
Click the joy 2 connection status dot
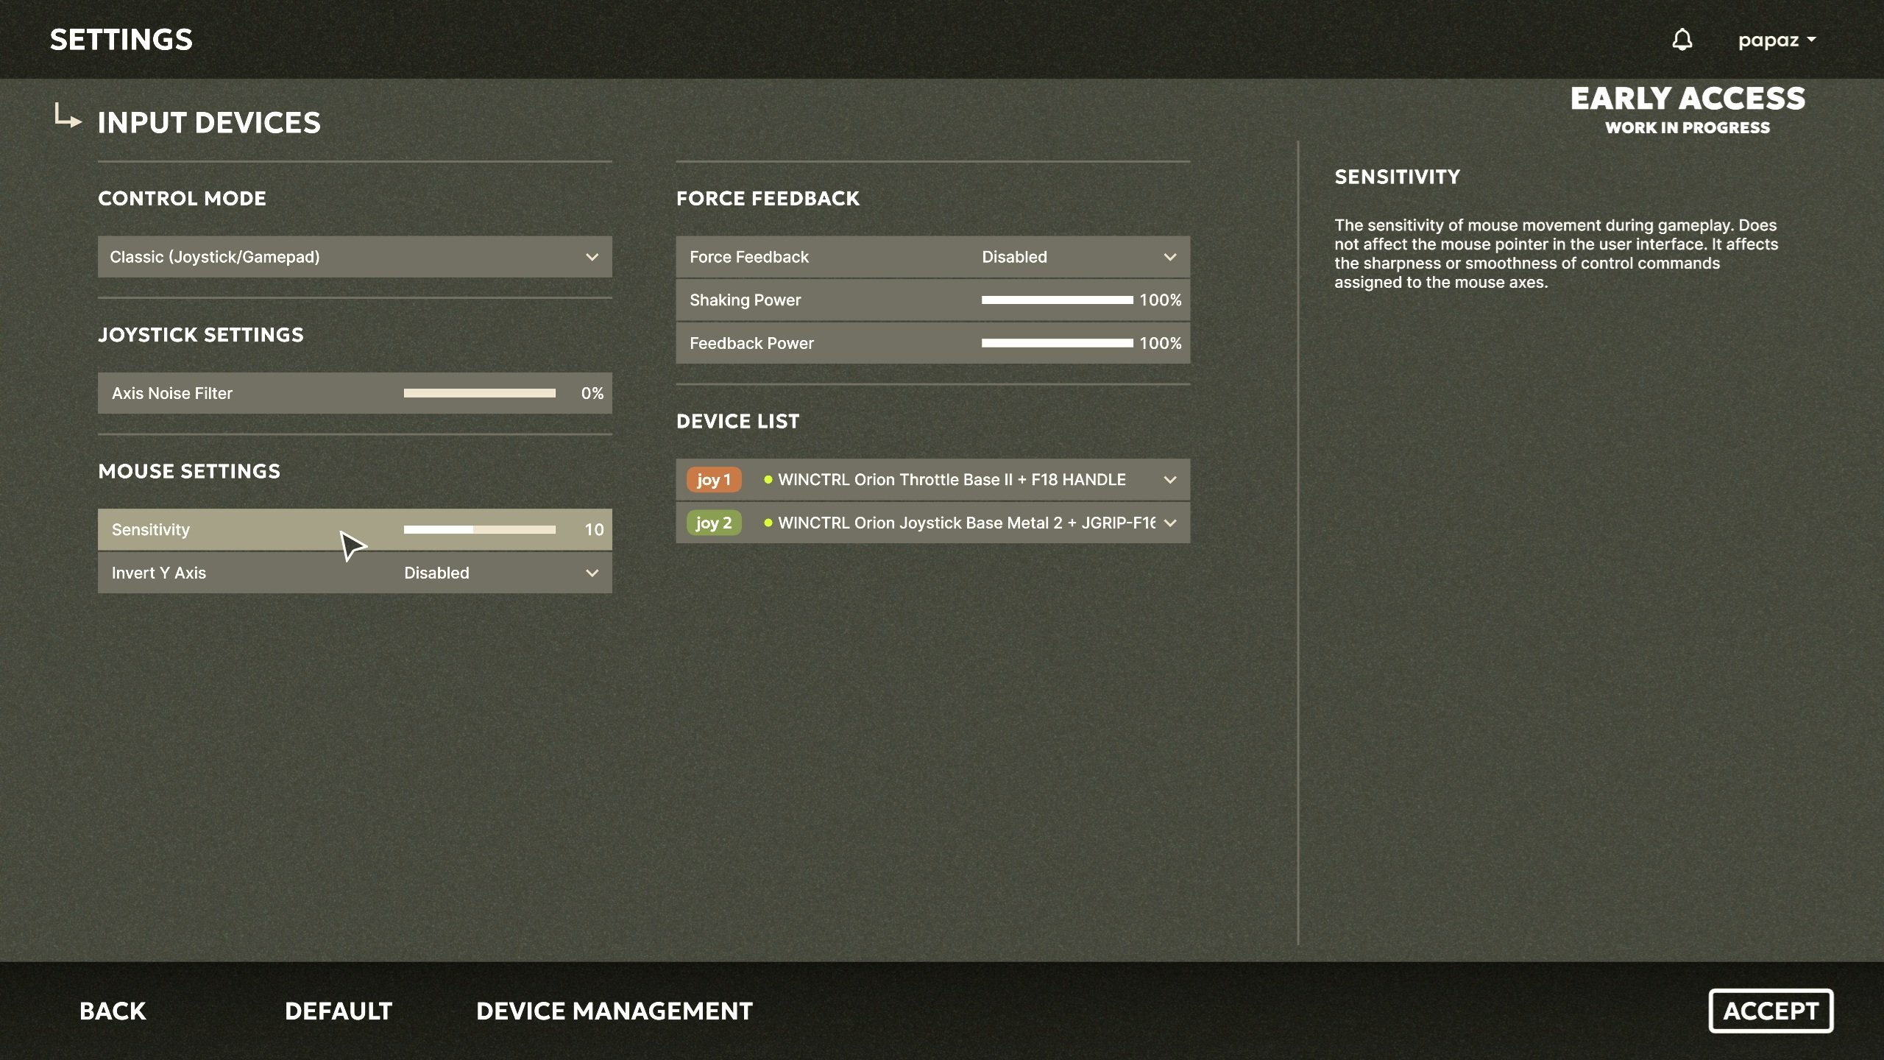[768, 523]
